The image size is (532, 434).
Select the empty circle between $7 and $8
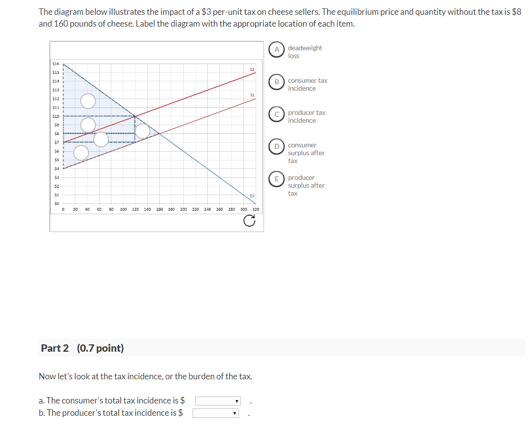[x=101, y=139]
